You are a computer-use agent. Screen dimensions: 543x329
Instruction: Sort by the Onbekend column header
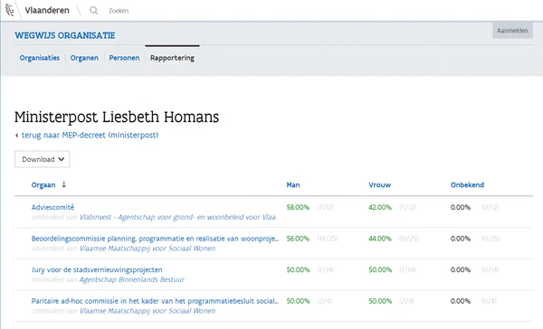(467, 184)
